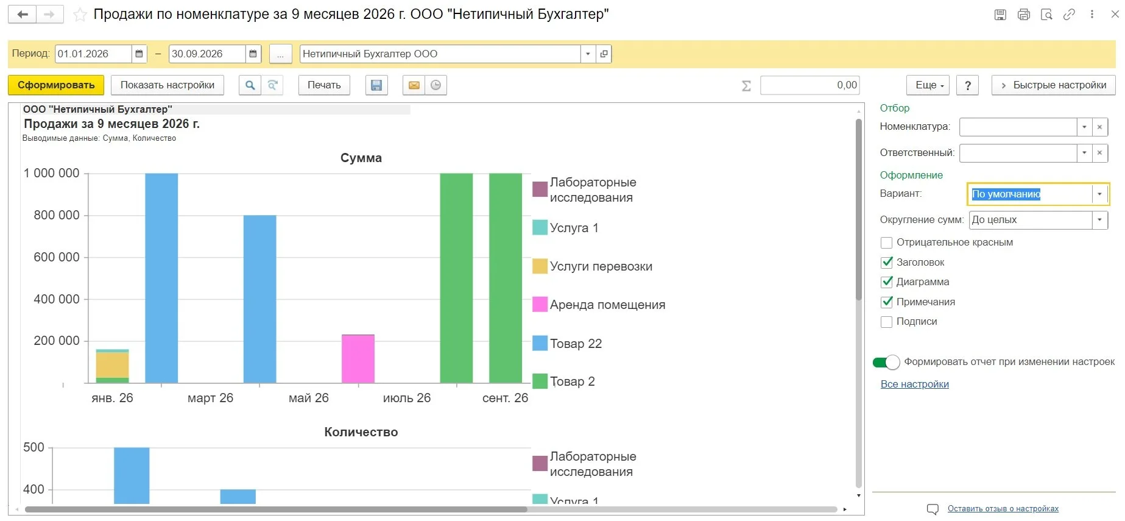Screen dimensions: 1125x521
Task: Enable the Подписи checkbox
Action: pos(887,322)
